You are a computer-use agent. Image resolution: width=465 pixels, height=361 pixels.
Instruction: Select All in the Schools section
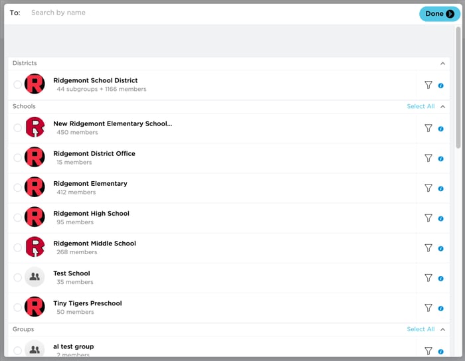click(420, 106)
